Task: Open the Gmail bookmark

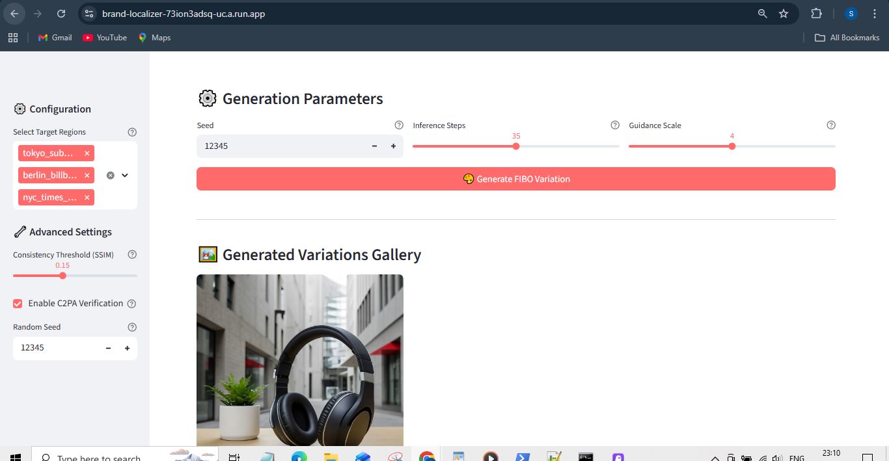Action: [x=55, y=38]
